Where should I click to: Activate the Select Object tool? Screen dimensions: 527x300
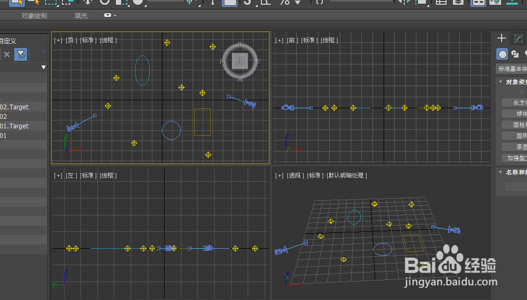coord(17,2)
